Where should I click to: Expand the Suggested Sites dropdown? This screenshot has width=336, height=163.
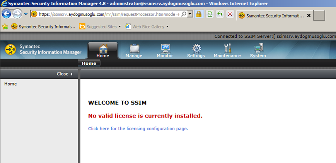click(x=120, y=27)
